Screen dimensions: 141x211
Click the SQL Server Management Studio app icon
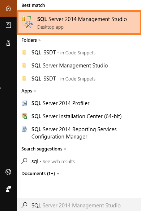point(27,22)
